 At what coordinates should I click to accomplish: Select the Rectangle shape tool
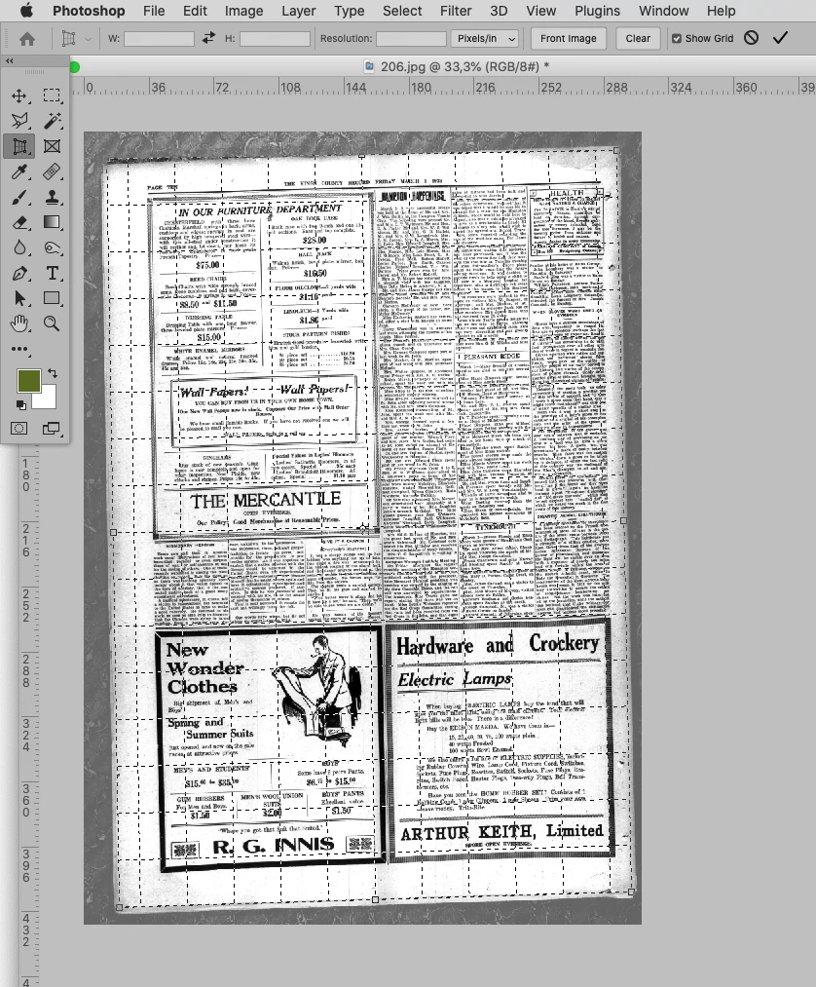(52, 298)
